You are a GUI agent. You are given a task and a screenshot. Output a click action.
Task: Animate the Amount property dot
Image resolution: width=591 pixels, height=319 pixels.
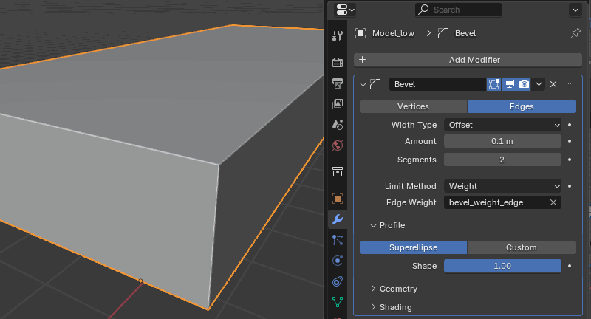[x=570, y=141]
